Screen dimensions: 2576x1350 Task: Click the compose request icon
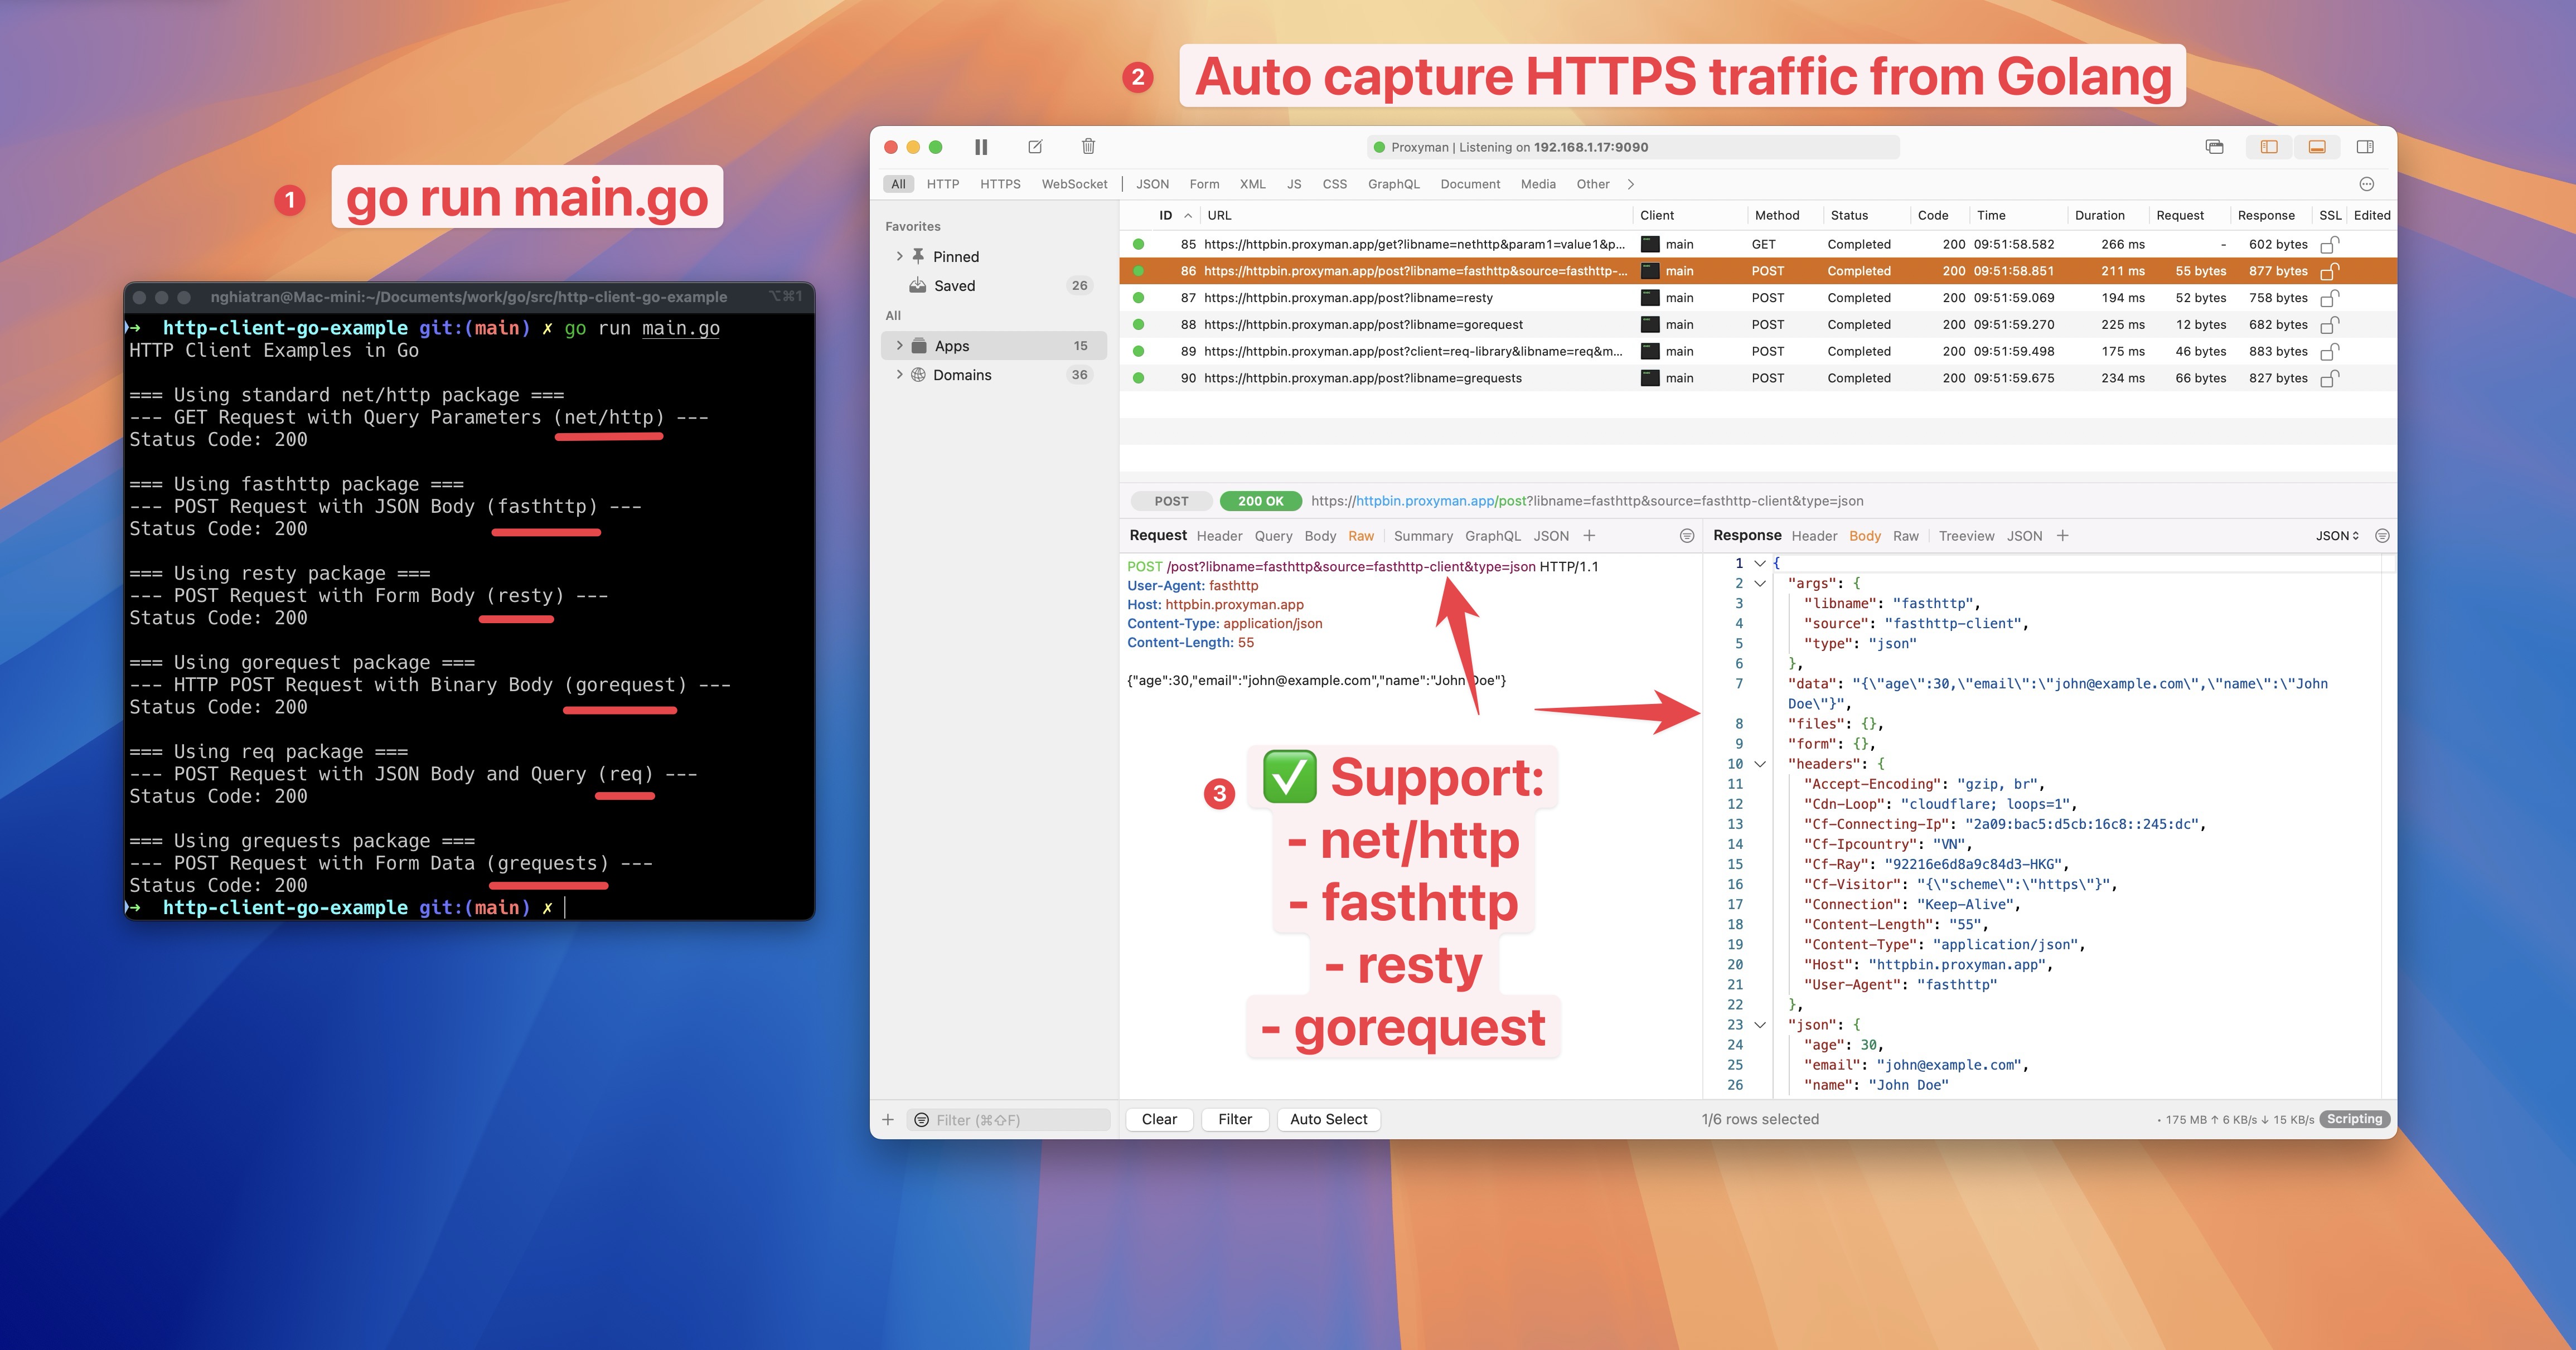pos(1035,147)
